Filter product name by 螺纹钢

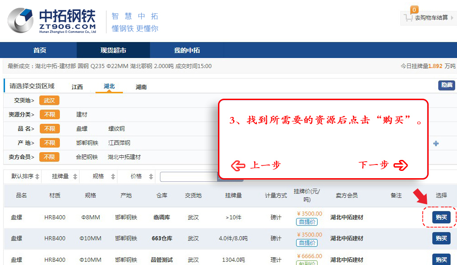click(x=117, y=129)
